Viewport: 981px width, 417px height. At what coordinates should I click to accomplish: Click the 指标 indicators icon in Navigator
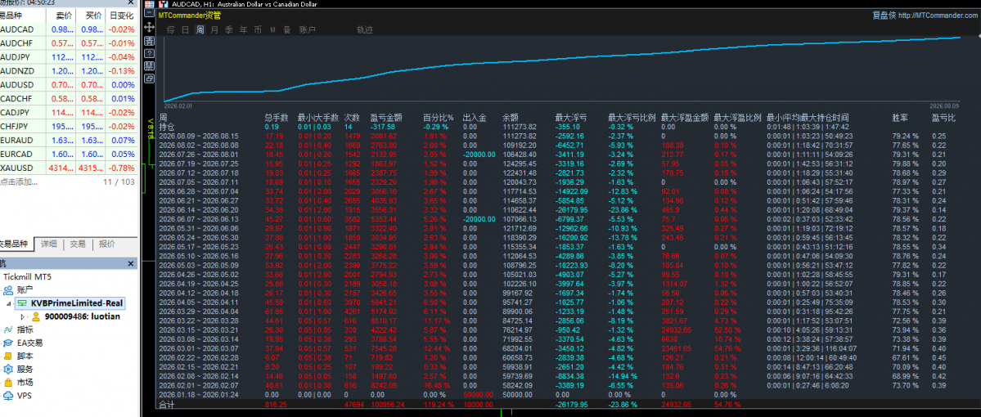[8, 330]
